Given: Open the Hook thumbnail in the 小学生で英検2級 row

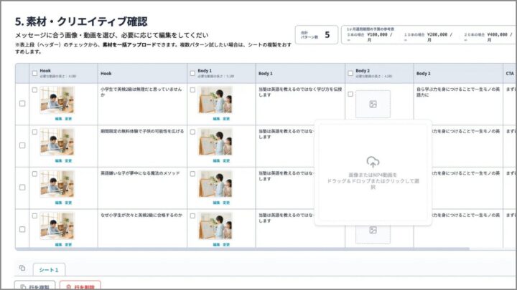Looking at the screenshot, I should pos(57,100).
